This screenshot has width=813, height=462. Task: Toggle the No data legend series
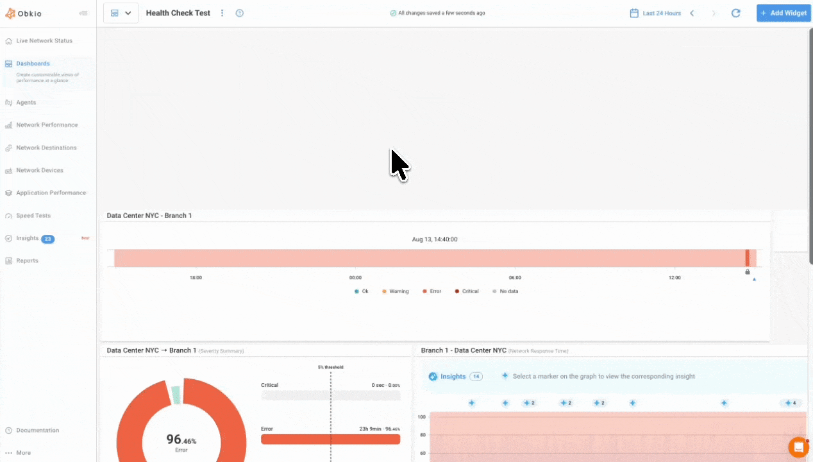tap(505, 291)
